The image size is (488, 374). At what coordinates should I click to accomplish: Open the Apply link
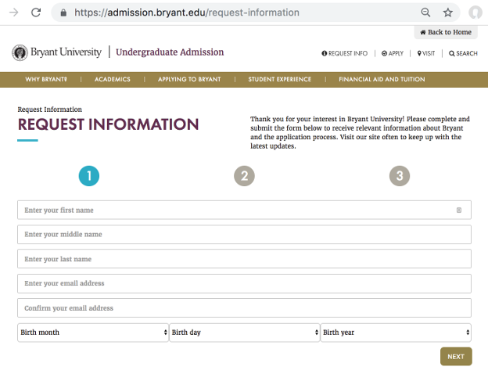pos(393,53)
